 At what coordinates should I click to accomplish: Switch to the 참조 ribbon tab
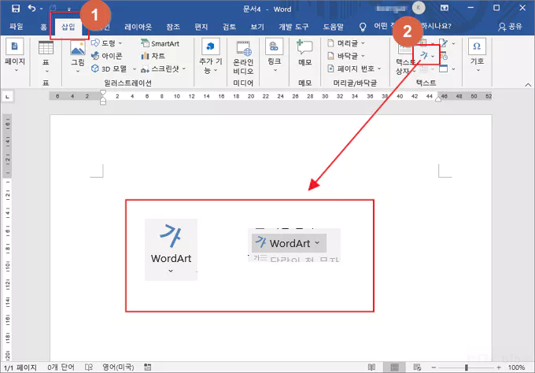[x=173, y=27]
